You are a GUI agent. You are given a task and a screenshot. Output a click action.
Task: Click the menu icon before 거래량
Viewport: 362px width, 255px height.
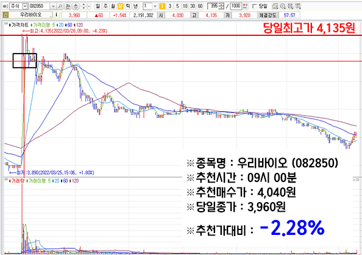click(x=5, y=180)
